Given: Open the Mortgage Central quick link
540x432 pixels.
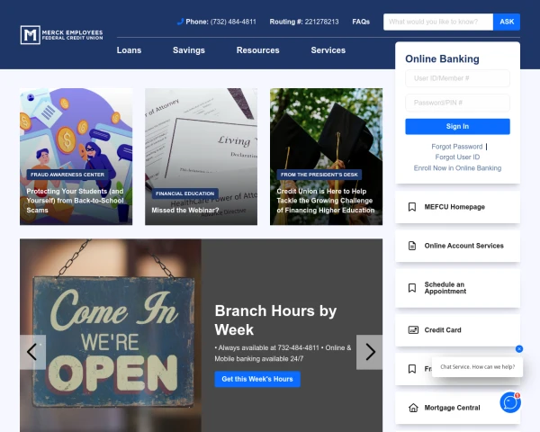Looking at the screenshot, I should 457,408.
